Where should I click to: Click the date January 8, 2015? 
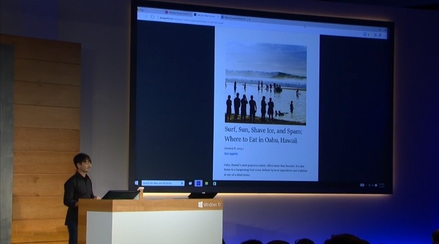click(x=234, y=148)
